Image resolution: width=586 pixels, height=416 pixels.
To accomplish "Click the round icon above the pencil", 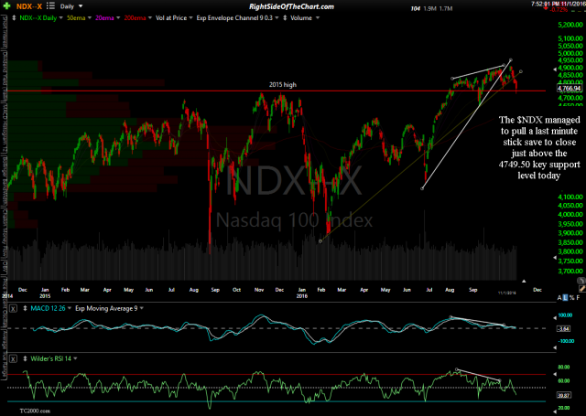I will tap(581, 281).
